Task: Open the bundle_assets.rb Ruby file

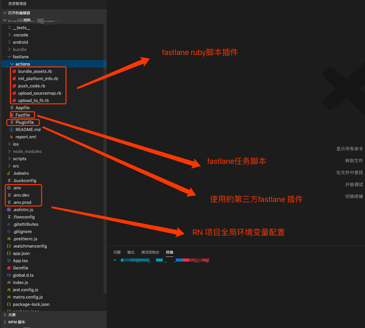Action: pos(35,71)
